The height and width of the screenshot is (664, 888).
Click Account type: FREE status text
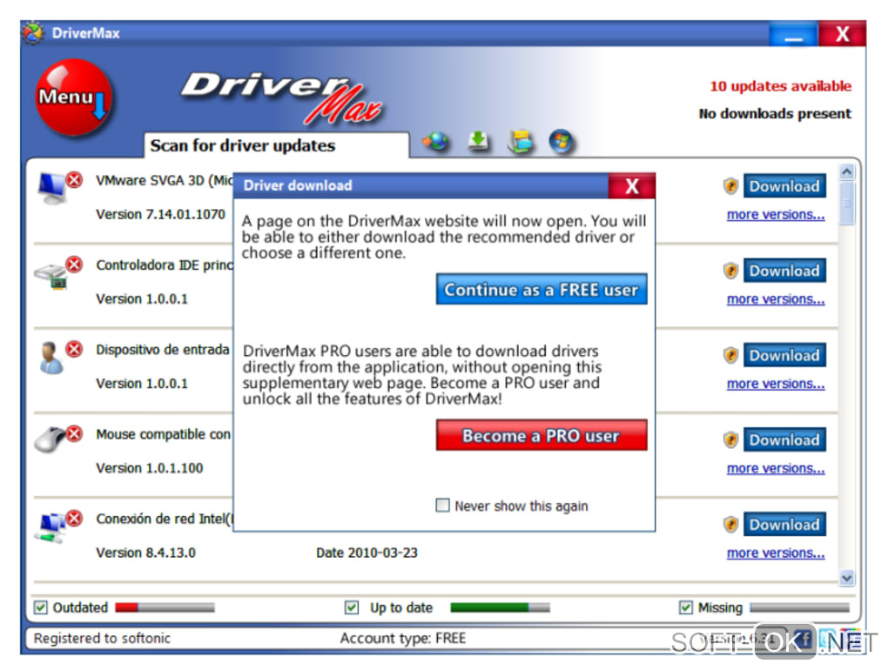click(x=403, y=638)
